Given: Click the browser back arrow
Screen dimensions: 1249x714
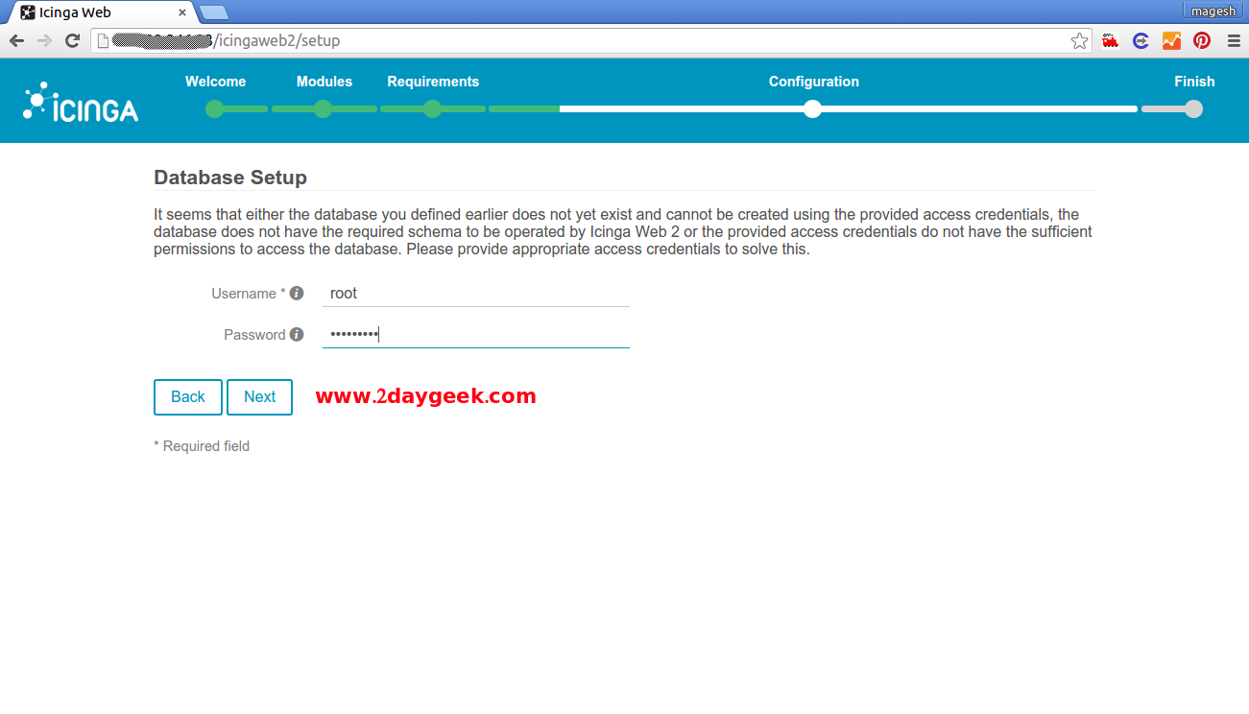Looking at the screenshot, I should click(16, 41).
